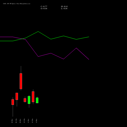Click the '09 Mar' date axis label

click(x=20, y=121)
